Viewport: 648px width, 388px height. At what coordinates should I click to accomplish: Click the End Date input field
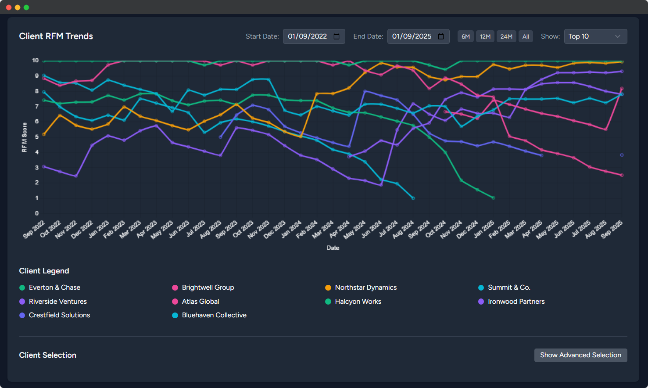pos(412,36)
